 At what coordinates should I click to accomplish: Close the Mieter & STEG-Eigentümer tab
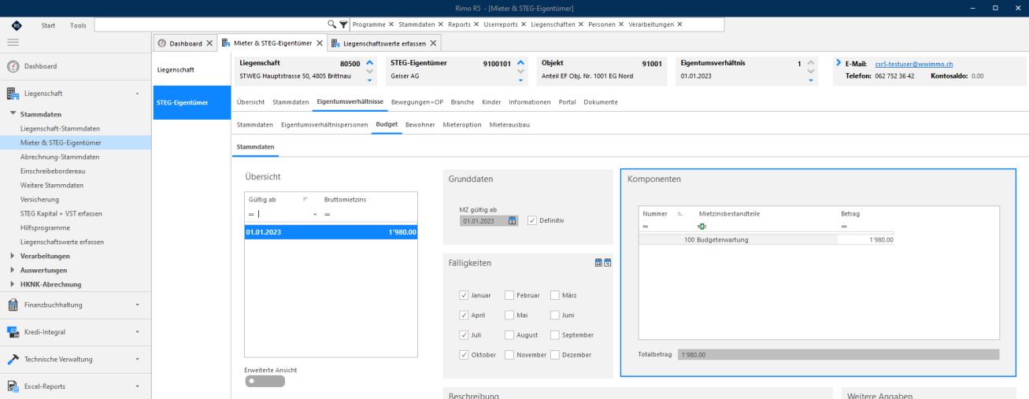click(x=320, y=43)
